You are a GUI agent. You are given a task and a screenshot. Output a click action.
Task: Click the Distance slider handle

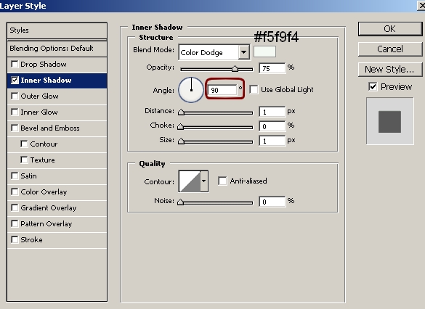click(x=181, y=112)
